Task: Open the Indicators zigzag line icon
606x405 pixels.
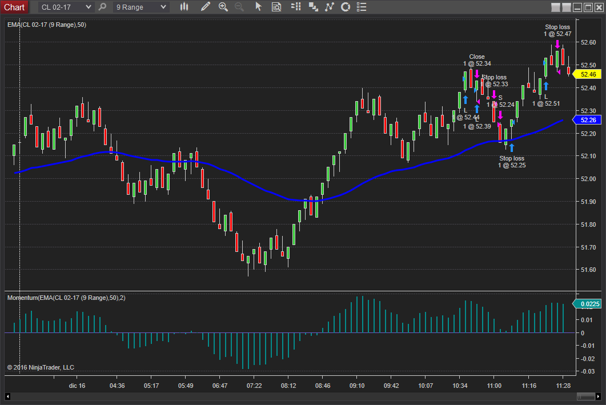Action: coord(330,7)
